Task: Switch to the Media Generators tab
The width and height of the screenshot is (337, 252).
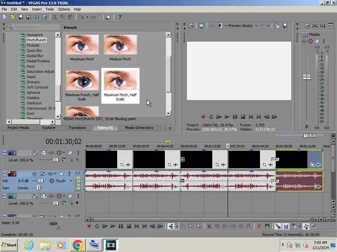Action: coord(139,128)
